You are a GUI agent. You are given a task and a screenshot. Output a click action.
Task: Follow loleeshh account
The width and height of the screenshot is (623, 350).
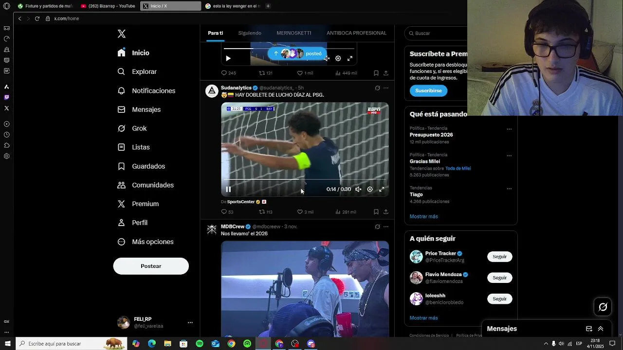[x=499, y=299]
